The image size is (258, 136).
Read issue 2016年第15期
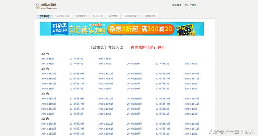pyautogui.click(x=134, y=79)
